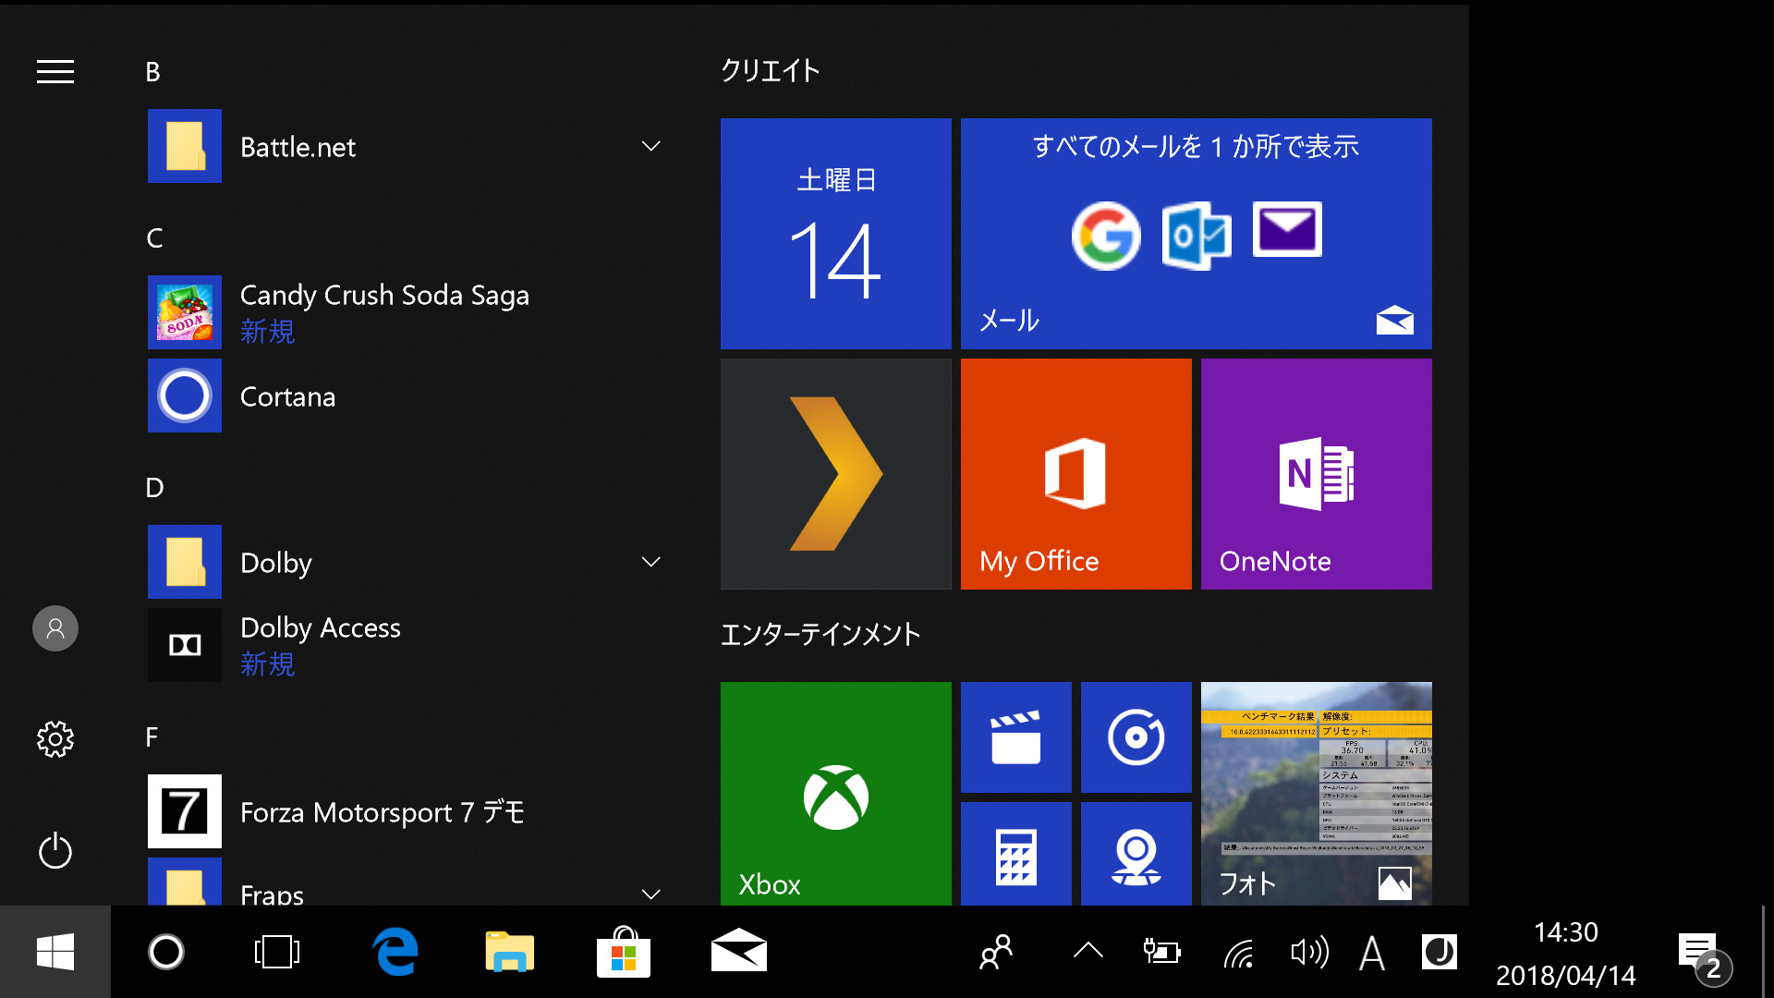Open Microsoft Edge from the taskbar
The image size is (1774, 998).
pos(395,952)
